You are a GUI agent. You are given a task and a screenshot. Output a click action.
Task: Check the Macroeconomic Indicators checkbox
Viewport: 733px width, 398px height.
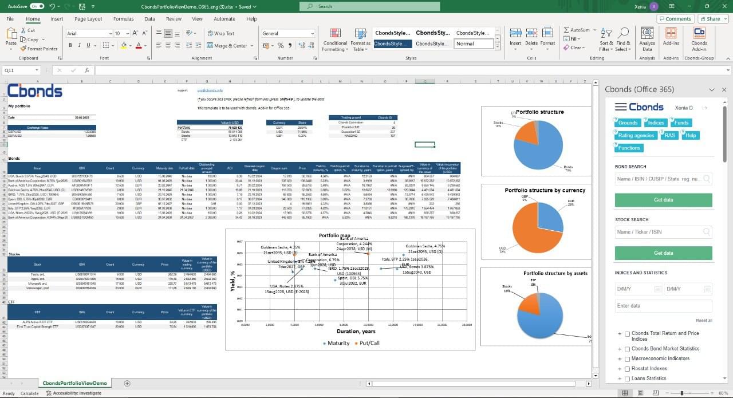point(628,358)
